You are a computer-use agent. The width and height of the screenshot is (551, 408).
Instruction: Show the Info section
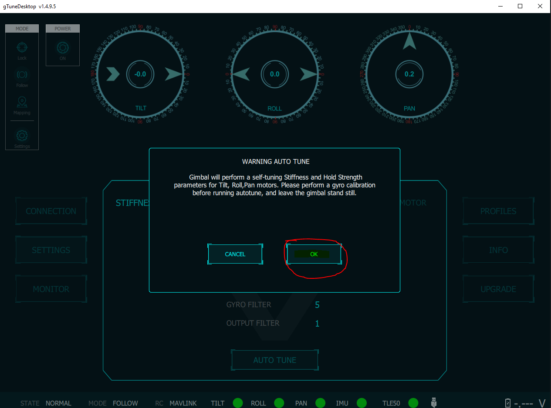(x=498, y=250)
